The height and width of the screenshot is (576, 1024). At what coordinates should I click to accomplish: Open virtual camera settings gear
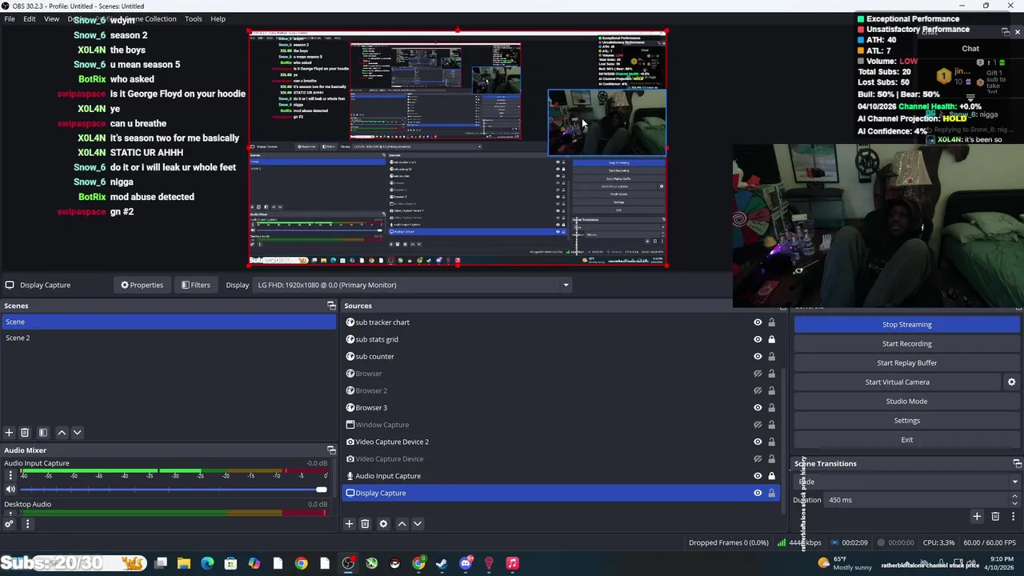click(1011, 382)
